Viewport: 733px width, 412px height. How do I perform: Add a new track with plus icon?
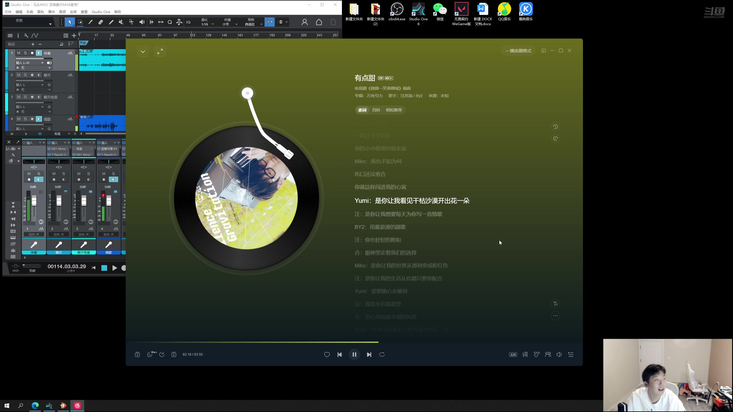pyautogui.click(x=74, y=35)
